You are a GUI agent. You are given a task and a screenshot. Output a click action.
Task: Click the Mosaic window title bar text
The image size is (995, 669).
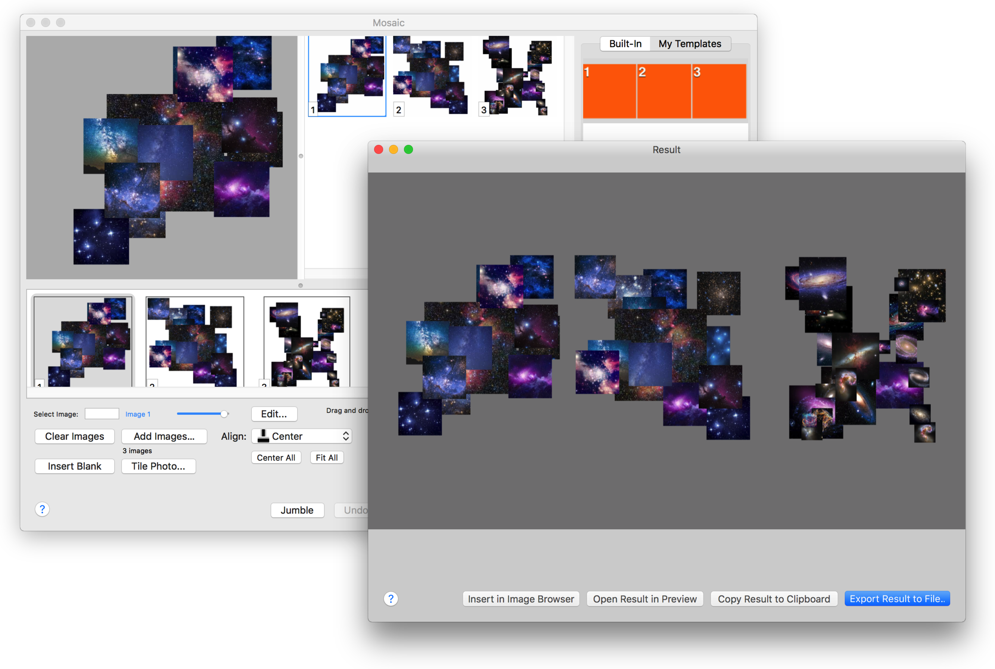click(388, 23)
